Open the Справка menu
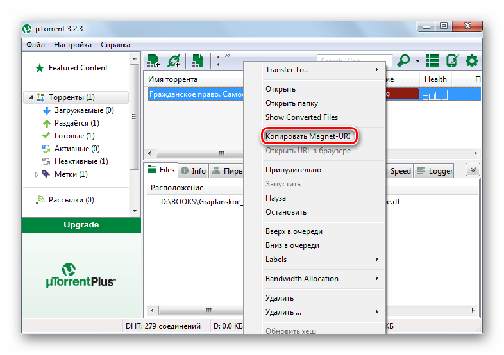The height and width of the screenshot is (355, 504). coord(115,45)
